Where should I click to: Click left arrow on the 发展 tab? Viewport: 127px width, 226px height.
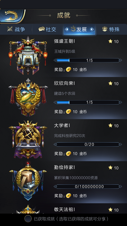pos(67,29)
